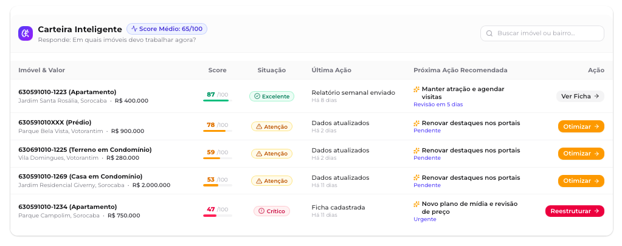622x246 pixels.
Task: Click the R$ 750.000 price
Action: click(124, 216)
